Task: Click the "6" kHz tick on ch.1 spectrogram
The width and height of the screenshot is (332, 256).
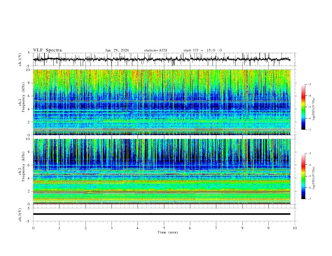Action: [x=29, y=96]
